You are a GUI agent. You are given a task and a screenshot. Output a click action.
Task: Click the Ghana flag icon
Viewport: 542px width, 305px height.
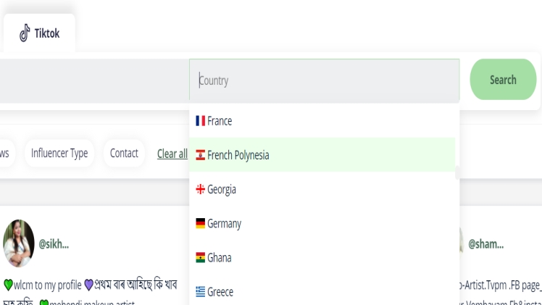click(201, 257)
